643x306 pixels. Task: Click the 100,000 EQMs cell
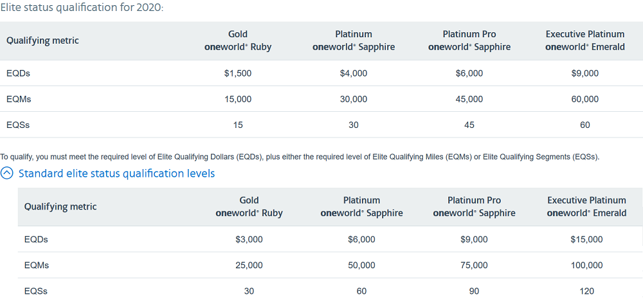(x=587, y=265)
